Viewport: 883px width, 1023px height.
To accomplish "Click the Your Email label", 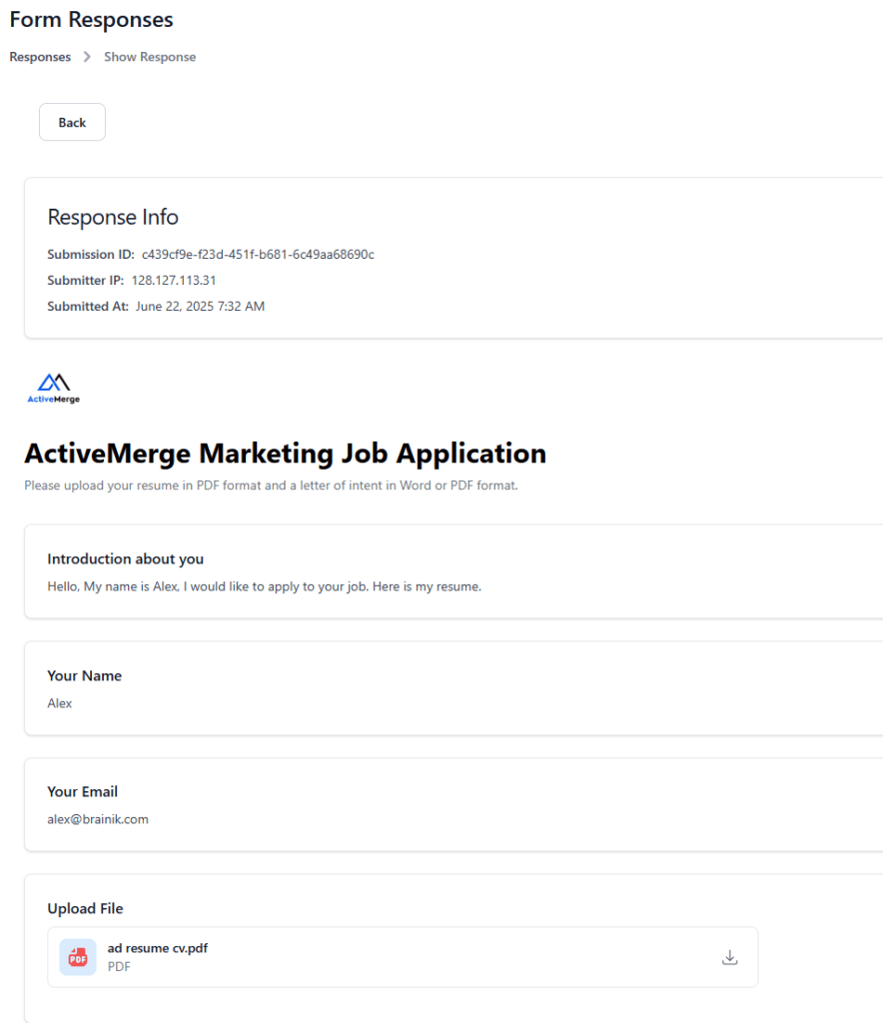I will click(82, 791).
